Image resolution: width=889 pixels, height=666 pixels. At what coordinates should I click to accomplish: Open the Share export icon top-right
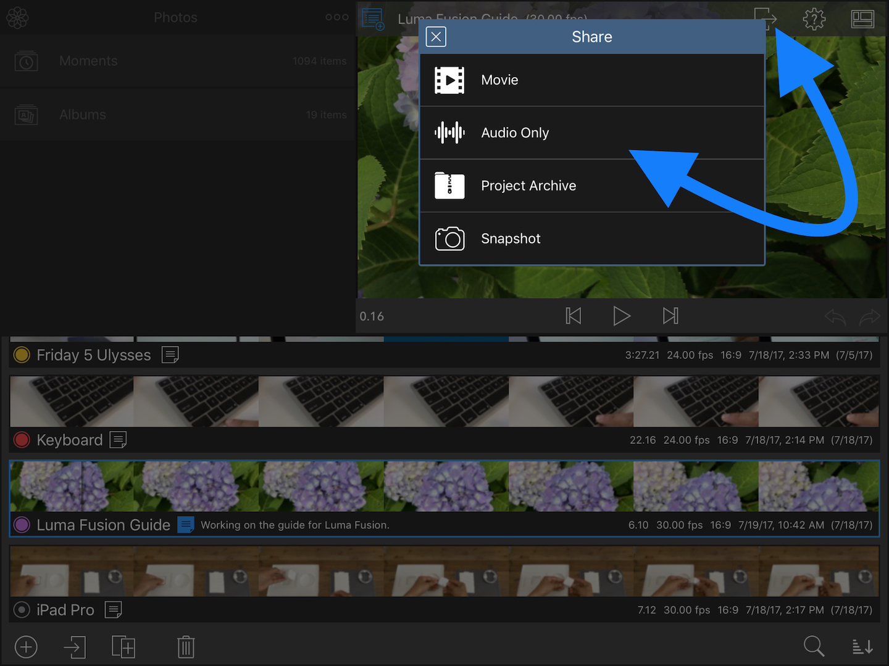tap(765, 18)
